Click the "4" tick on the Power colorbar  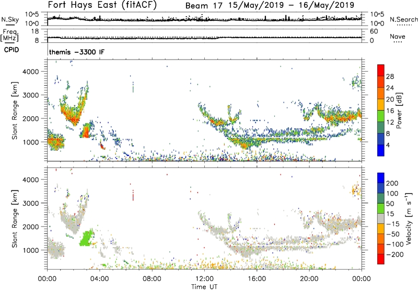[388, 145]
